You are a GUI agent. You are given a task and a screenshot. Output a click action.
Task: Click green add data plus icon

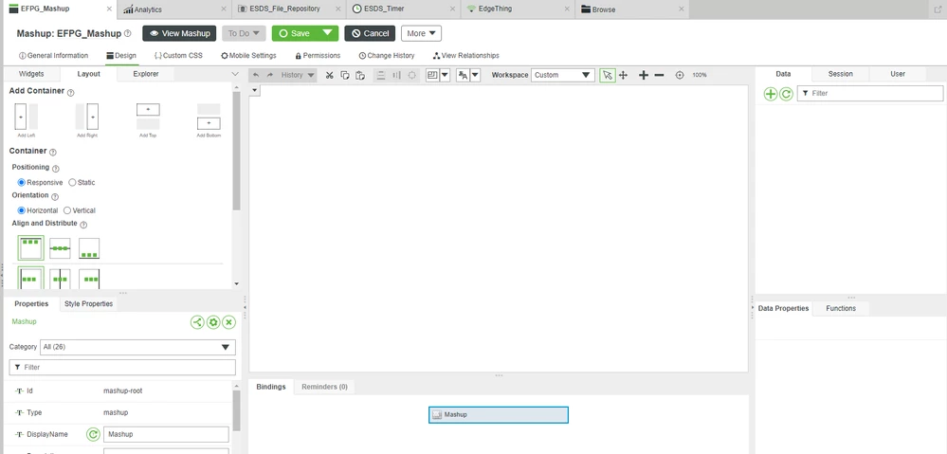(x=771, y=94)
